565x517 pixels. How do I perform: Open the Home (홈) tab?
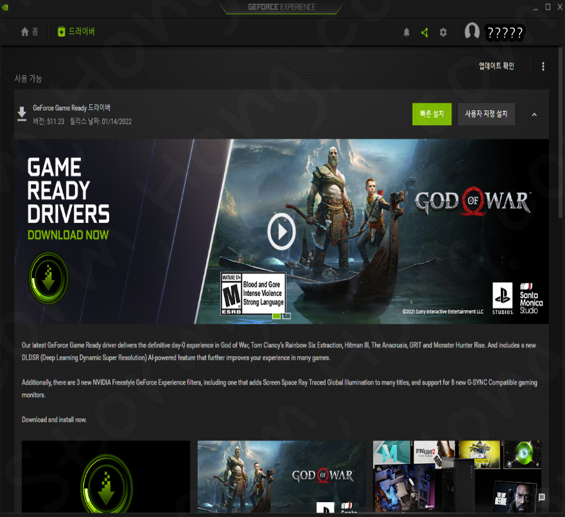click(x=30, y=31)
